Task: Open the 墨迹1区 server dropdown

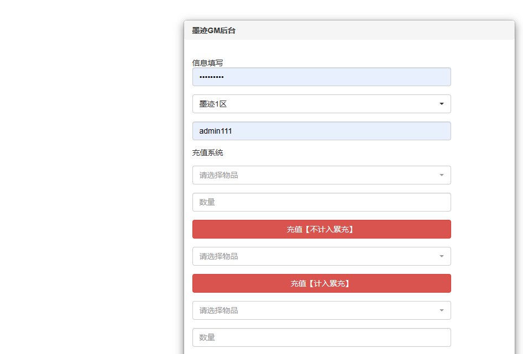Action: point(322,104)
